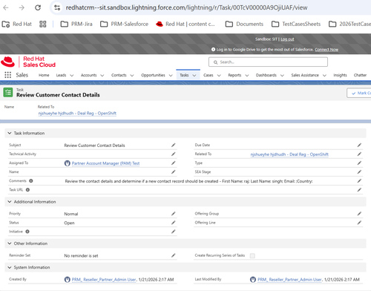371x291 pixels.
Task: Open the PRM-Salesforce bookmark folder
Action: tap(125, 24)
